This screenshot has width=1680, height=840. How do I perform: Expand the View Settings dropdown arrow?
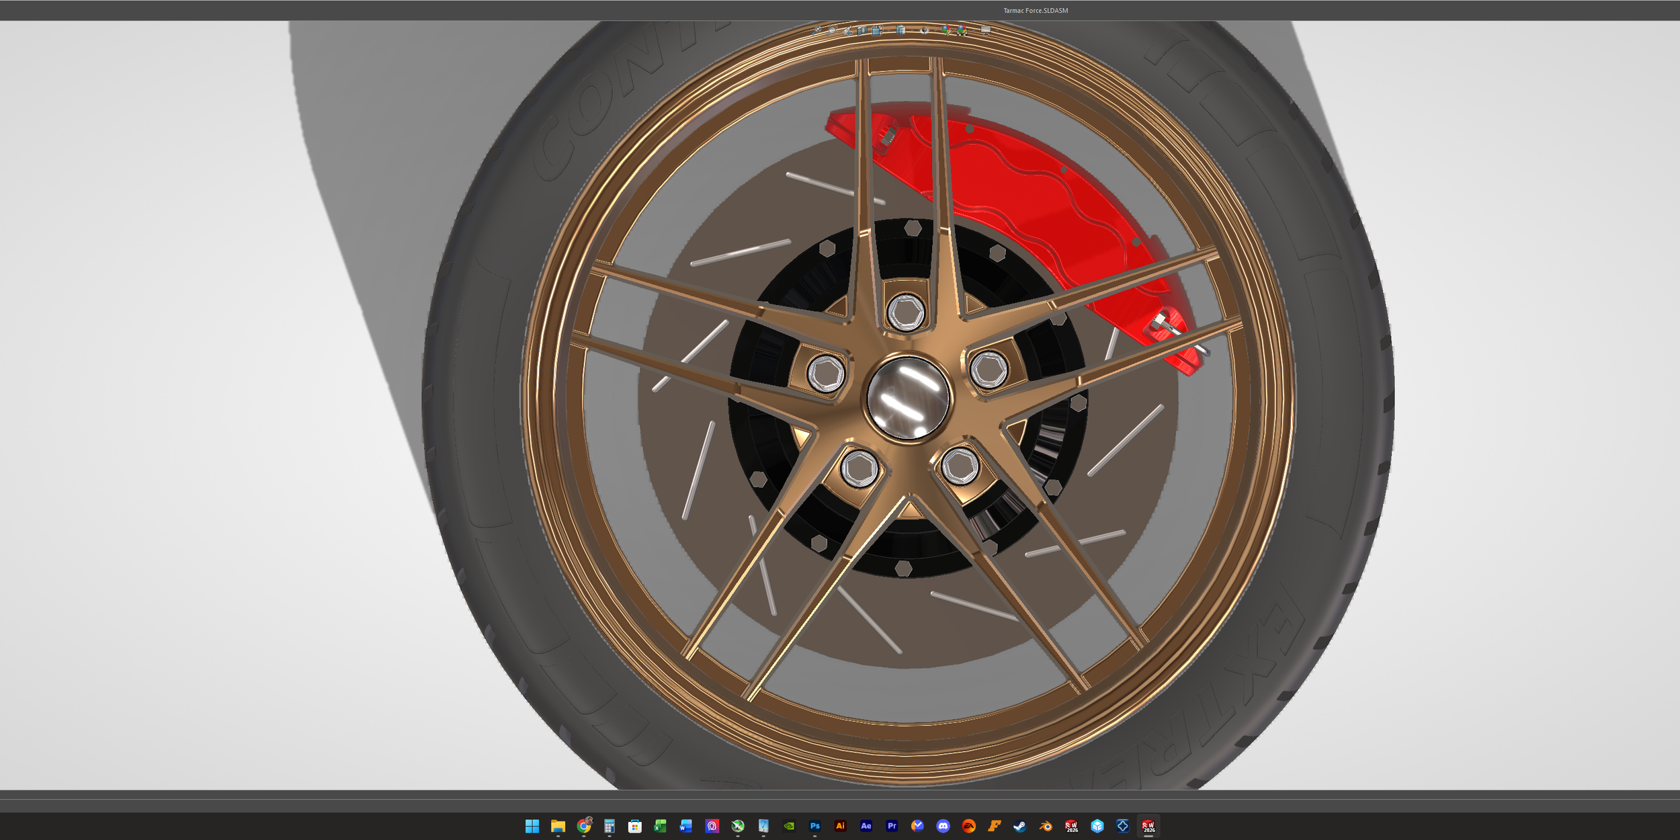click(x=997, y=30)
